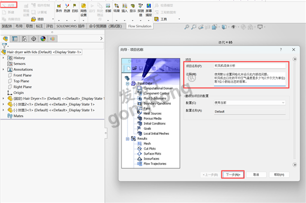Open the PropertyManager tab icon
Image resolution: width=306 pixels, height=203 pixels.
click(x=15, y=39)
